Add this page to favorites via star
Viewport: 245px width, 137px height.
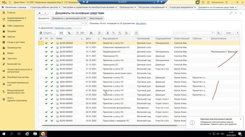point(52,13)
